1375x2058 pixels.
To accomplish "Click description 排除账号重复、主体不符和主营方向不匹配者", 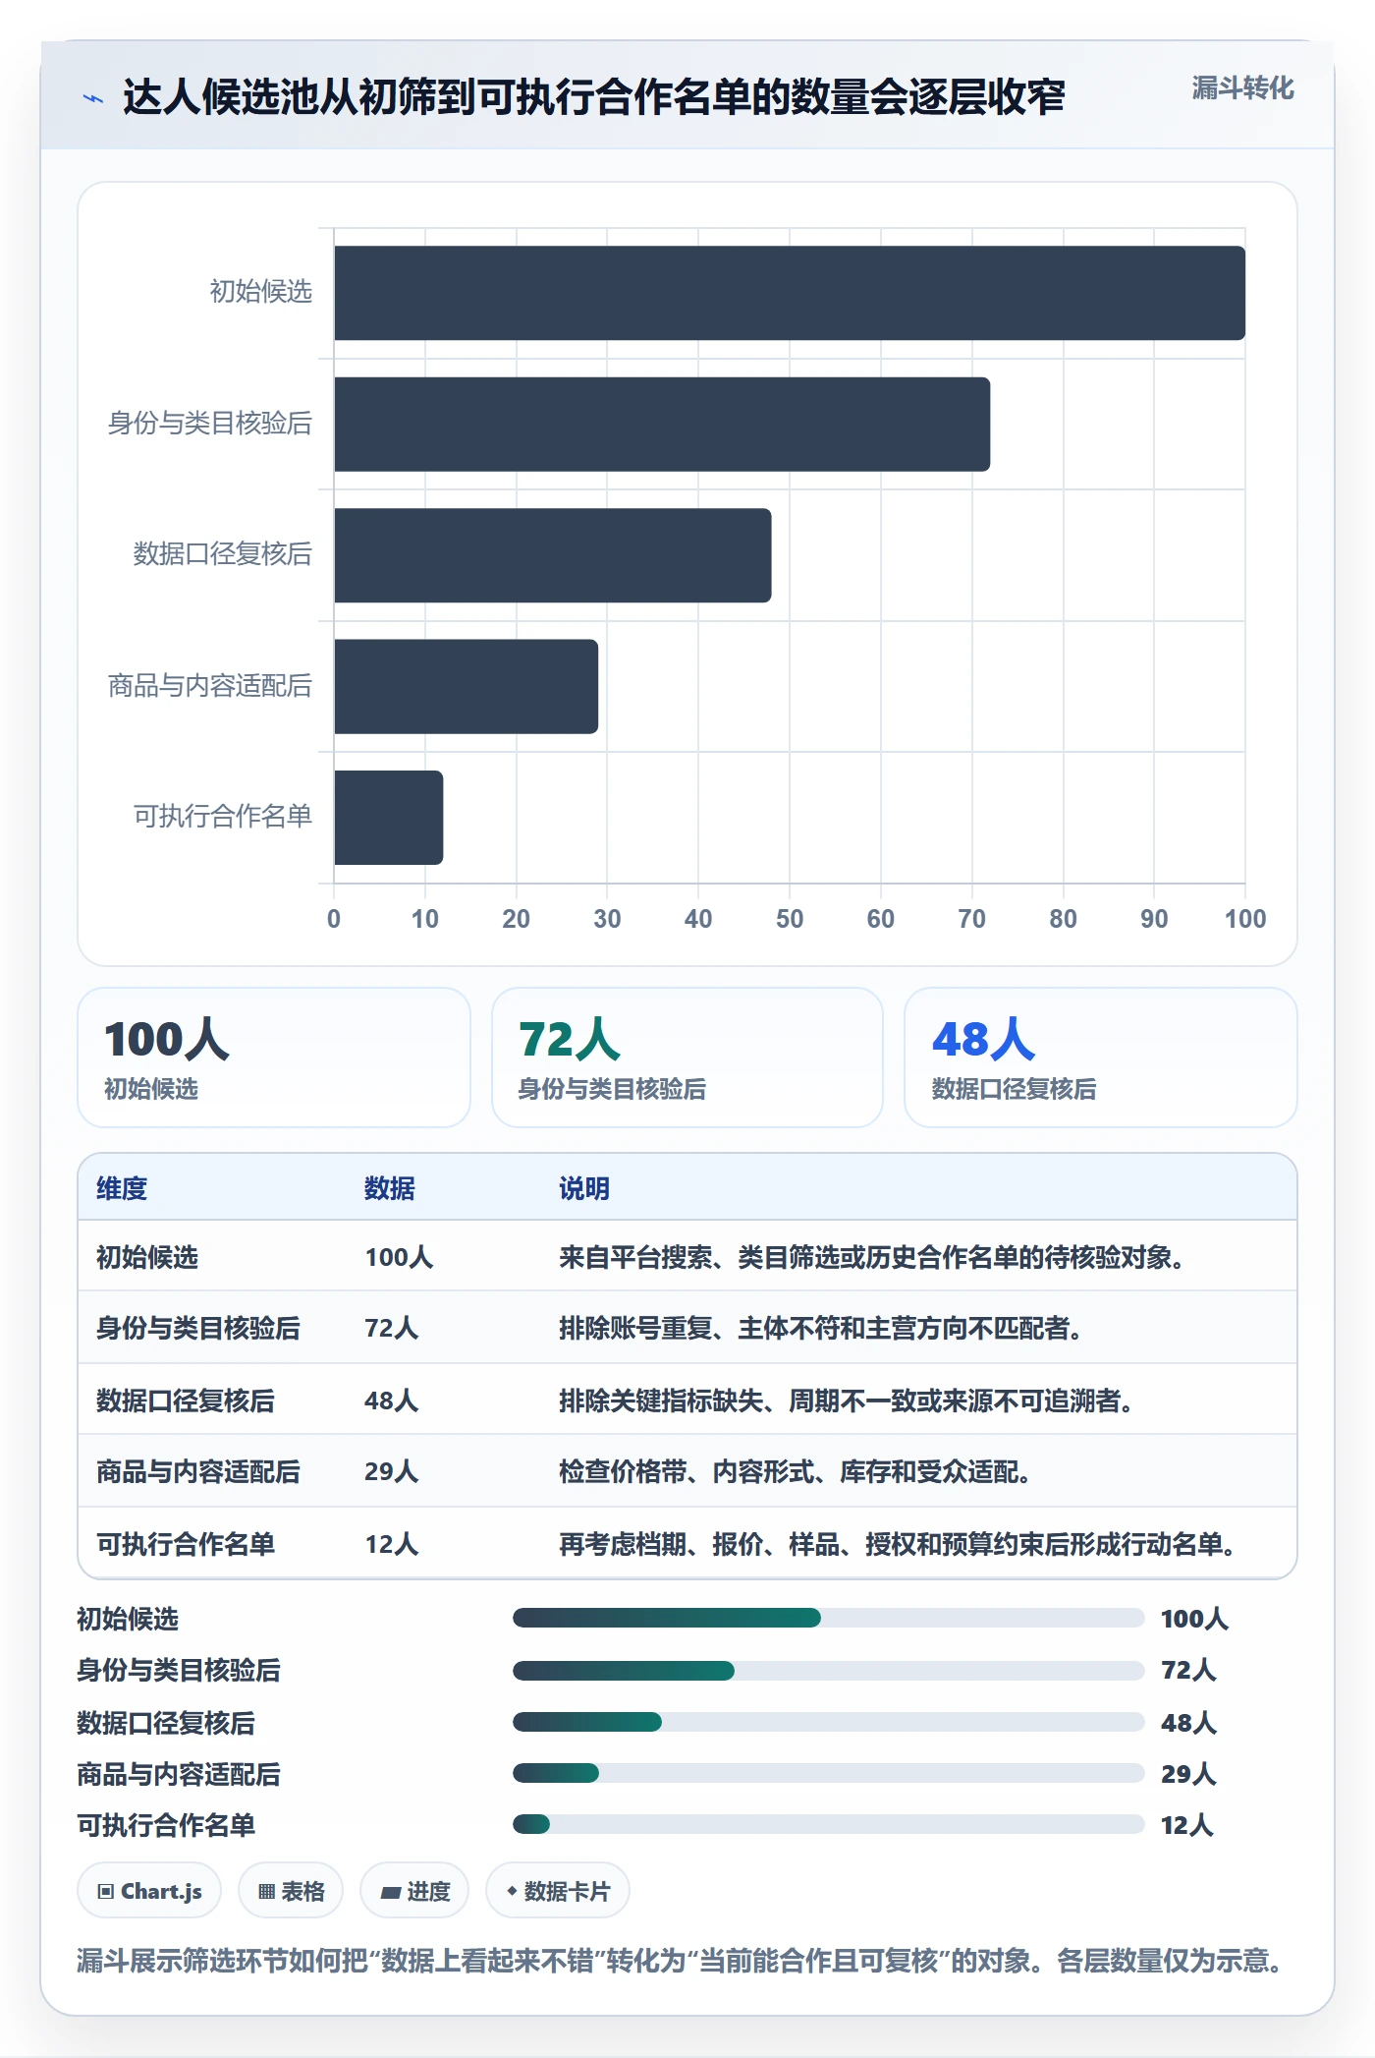I will 820,1328.
